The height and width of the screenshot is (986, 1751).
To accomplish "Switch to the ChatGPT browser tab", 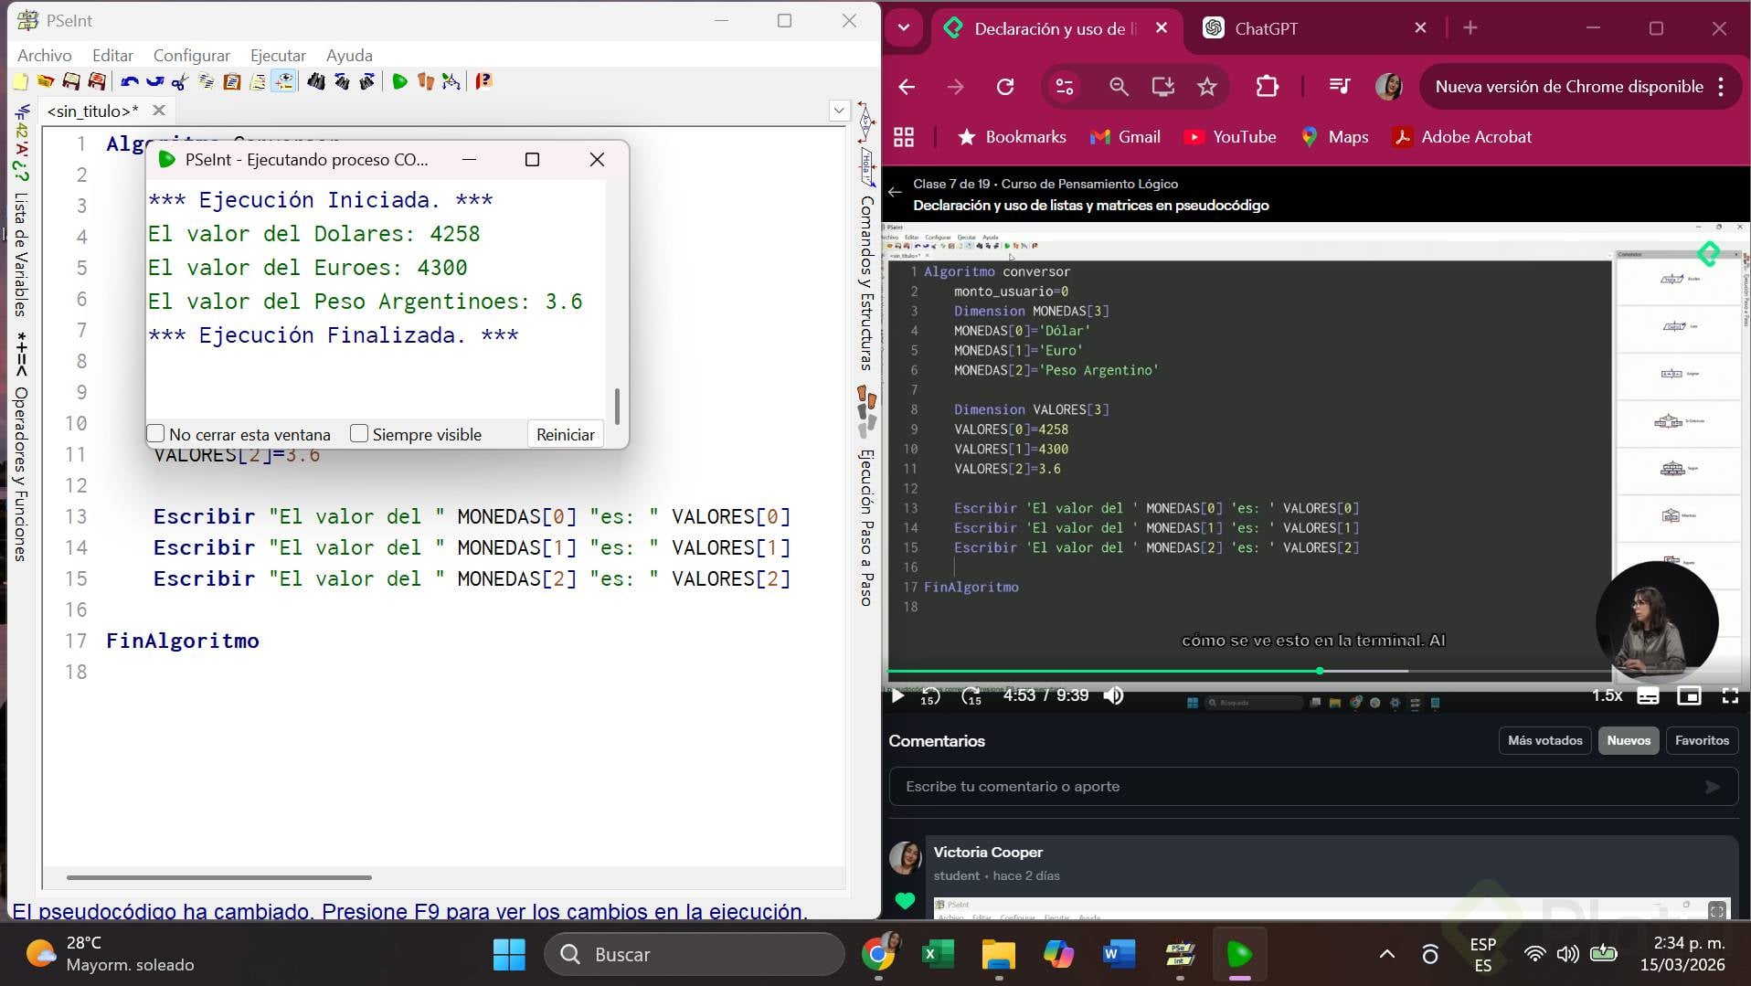I will click(x=1265, y=28).
